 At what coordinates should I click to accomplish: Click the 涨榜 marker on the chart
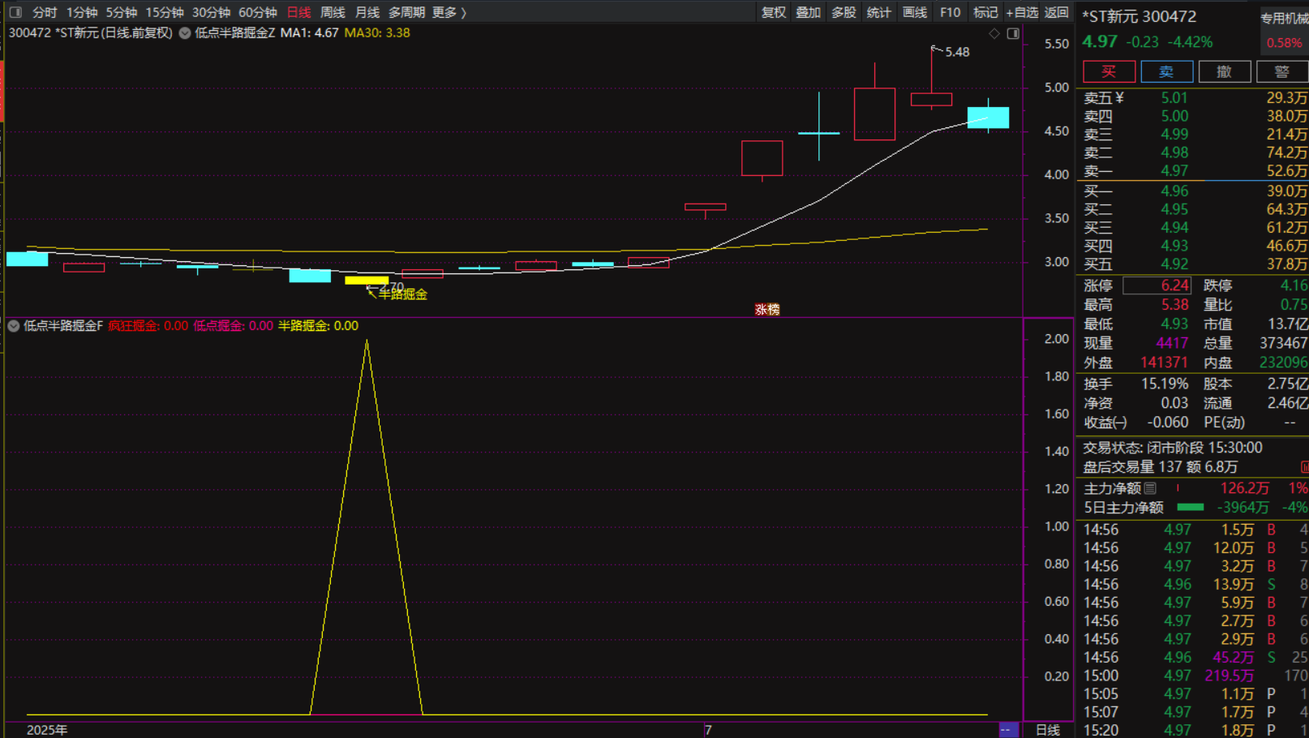(x=766, y=309)
